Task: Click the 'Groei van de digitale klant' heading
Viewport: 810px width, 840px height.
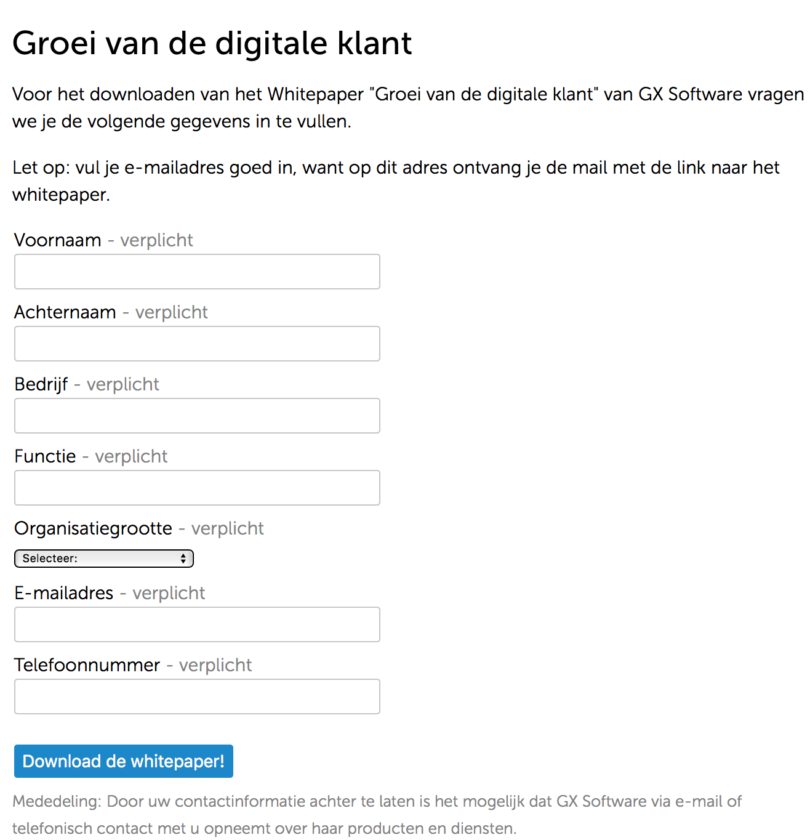Action: (212, 43)
